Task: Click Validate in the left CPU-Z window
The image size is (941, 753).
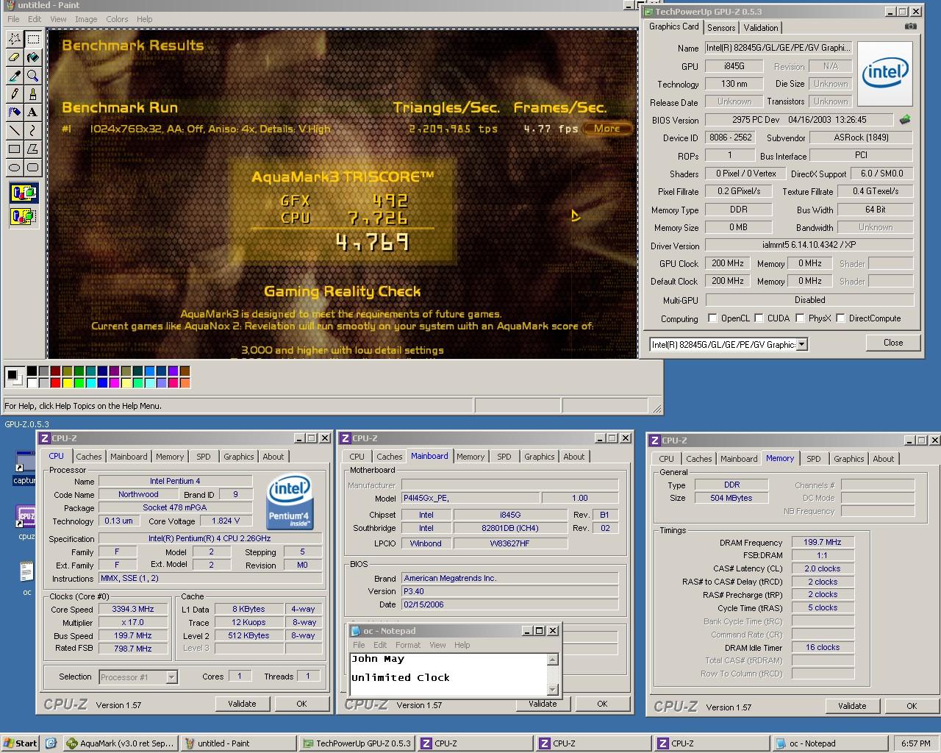Action: pyautogui.click(x=242, y=704)
